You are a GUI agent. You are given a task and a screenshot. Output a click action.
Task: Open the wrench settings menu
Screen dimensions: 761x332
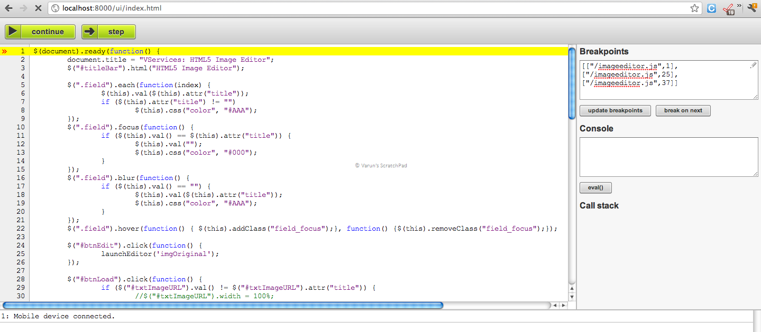tap(752, 8)
